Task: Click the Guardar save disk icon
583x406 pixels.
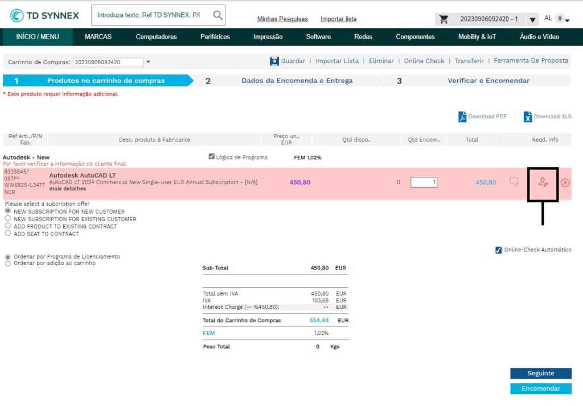Action: point(274,61)
